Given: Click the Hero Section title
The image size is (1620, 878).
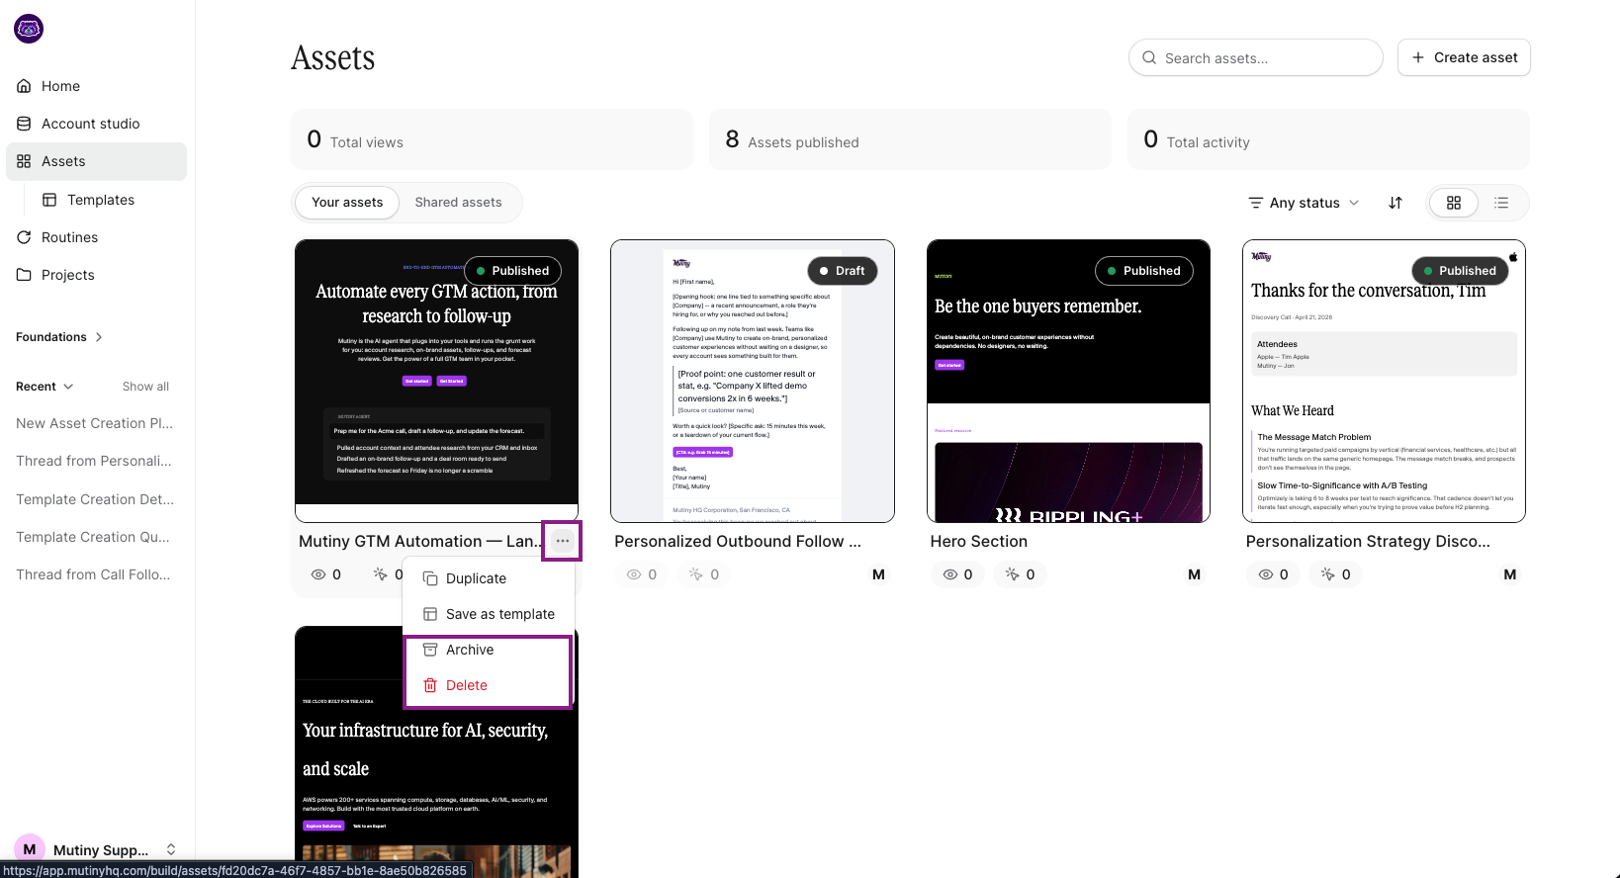Looking at the screenshot, I should 978,541.
